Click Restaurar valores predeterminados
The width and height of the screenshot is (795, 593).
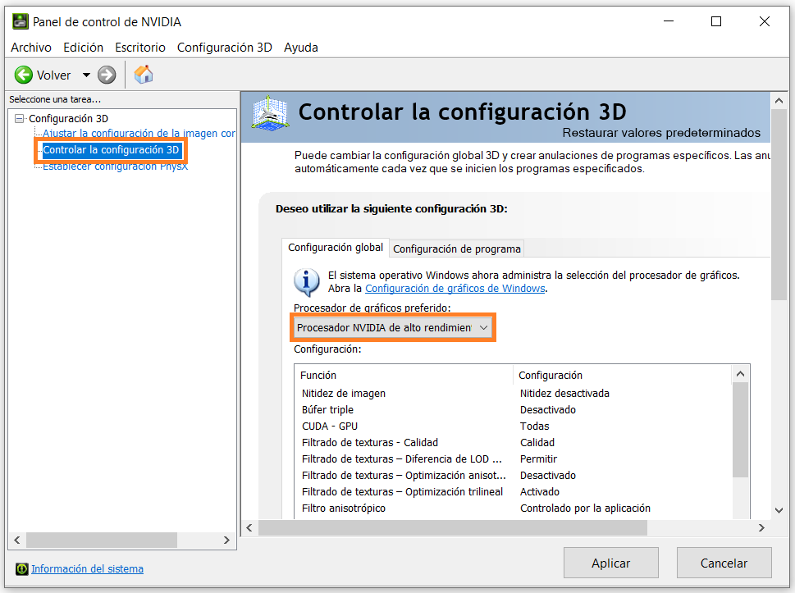tap(661, 133)
